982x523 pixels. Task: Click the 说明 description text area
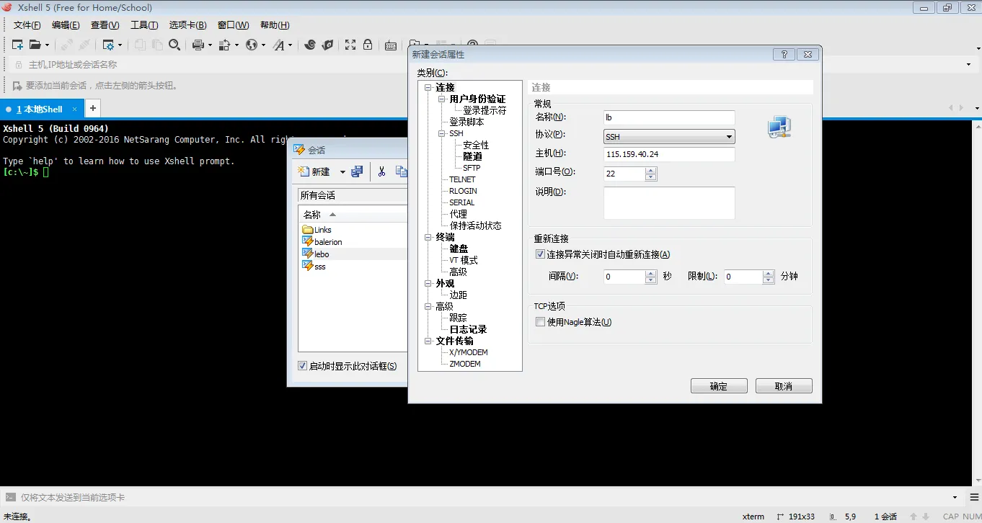[669, 203]
